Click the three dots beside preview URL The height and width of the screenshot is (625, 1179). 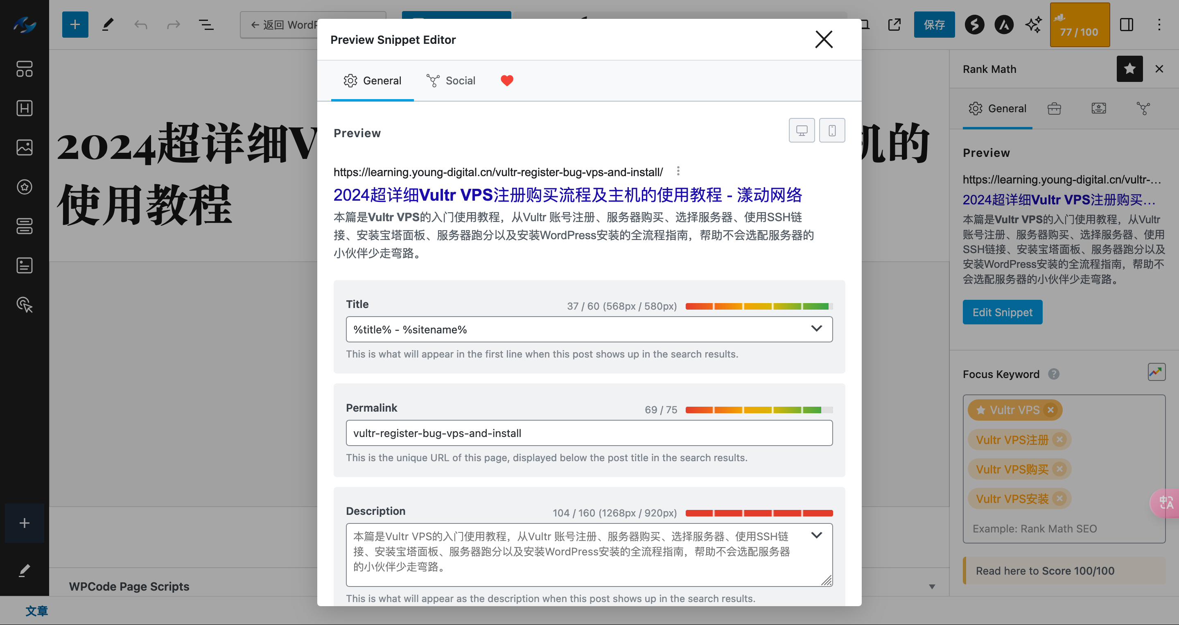tap(678, 171)
